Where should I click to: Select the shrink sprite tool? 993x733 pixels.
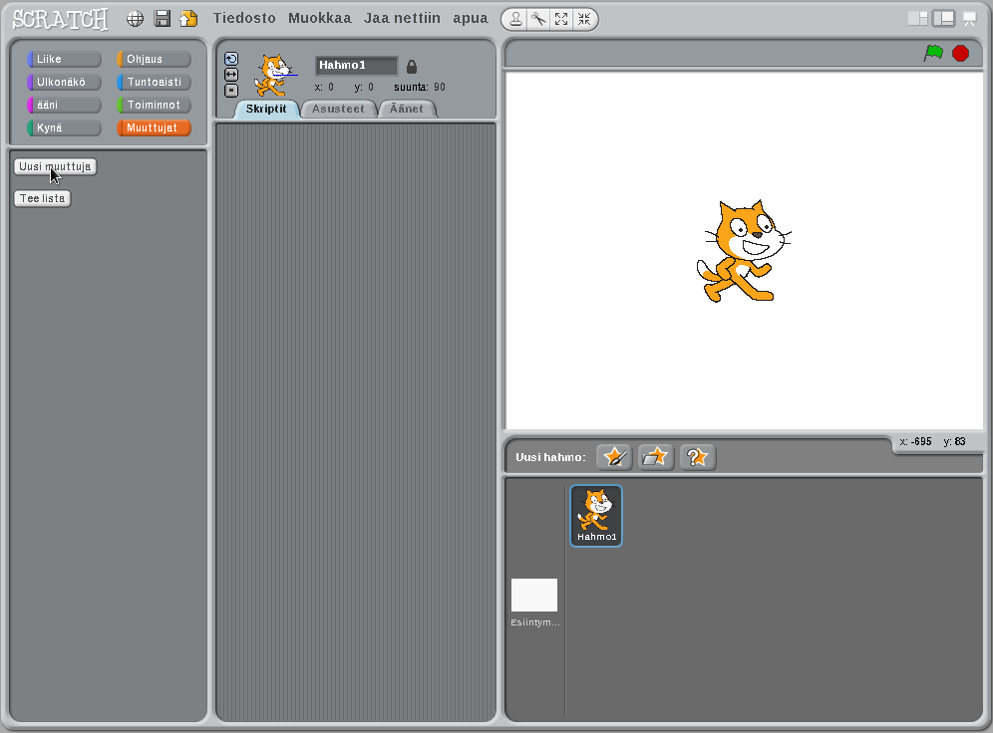pyautogui.click(x=584, y=20)
